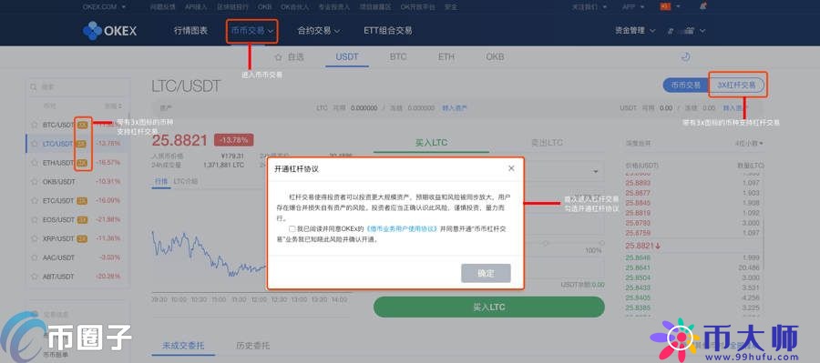Expand the OKEX.COM site dropdown
Screen dimensions: 820x363
pyautogui.click(x=104, y=6)
